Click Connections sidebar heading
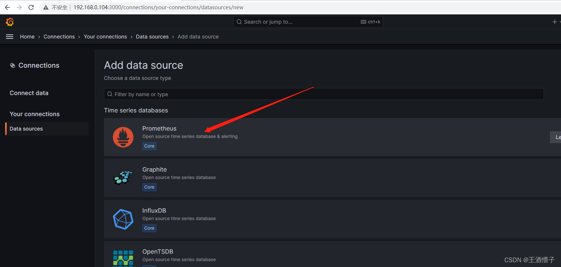The image size is (561, 267). point(39,65)
